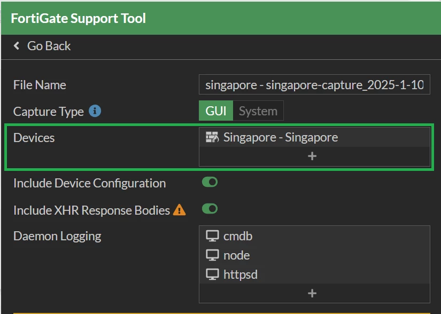The image size is (441, 314).
Task: Add a daemon with the plus icon
Action: [x=312, y=294]
